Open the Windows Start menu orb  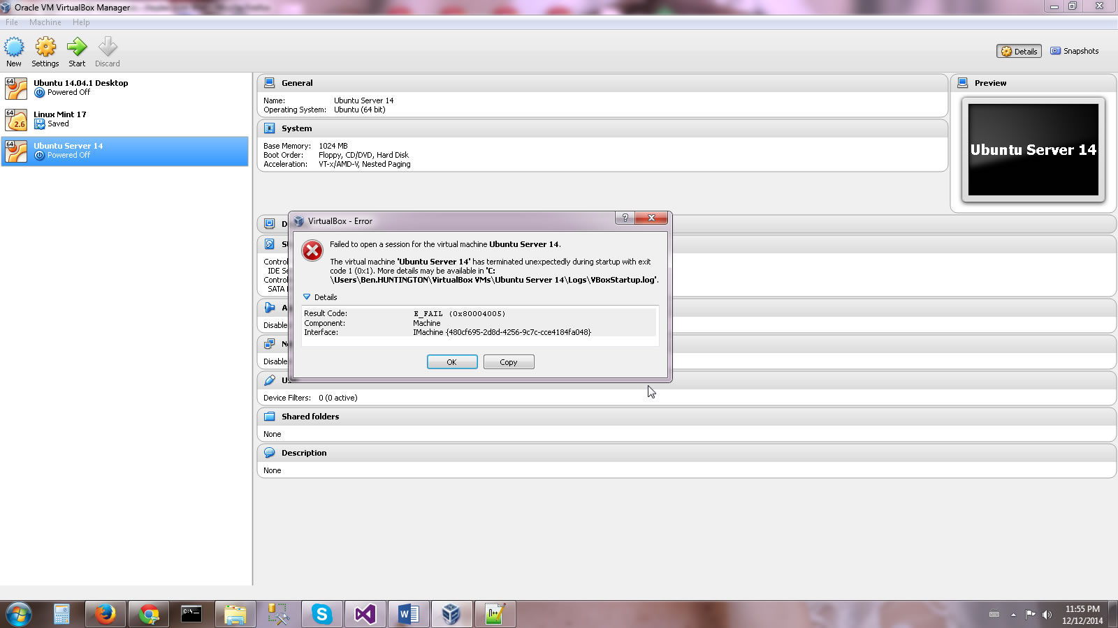(x=18, y=614)
